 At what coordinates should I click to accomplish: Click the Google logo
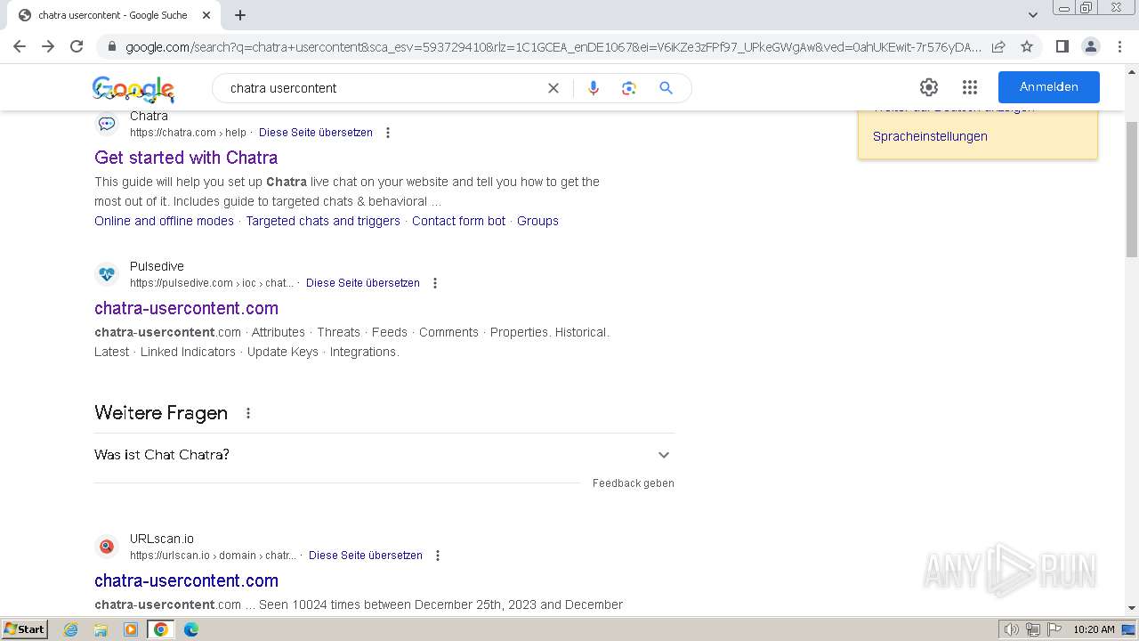coord(133,88)
